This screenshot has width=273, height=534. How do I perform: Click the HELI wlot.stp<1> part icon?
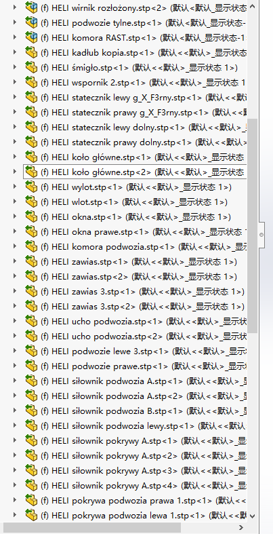tap(31, 202)
